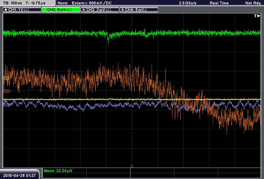Click the C3 ground level marker
264x179 pixels.
(7, 91)
